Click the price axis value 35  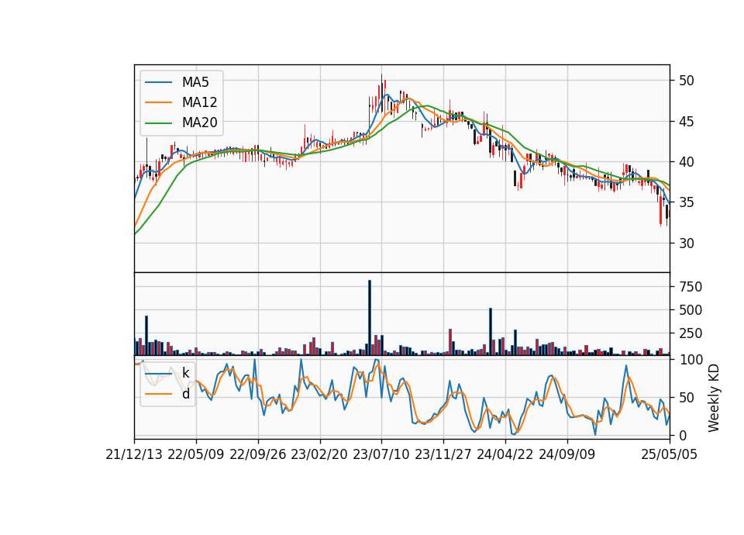point(687,202)
